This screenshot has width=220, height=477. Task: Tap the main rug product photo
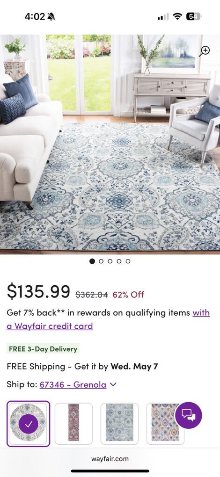110,144
